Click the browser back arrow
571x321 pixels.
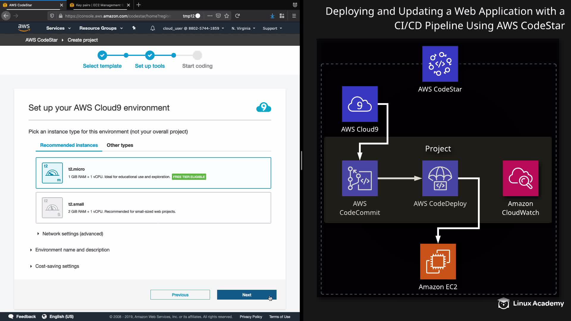6,16
